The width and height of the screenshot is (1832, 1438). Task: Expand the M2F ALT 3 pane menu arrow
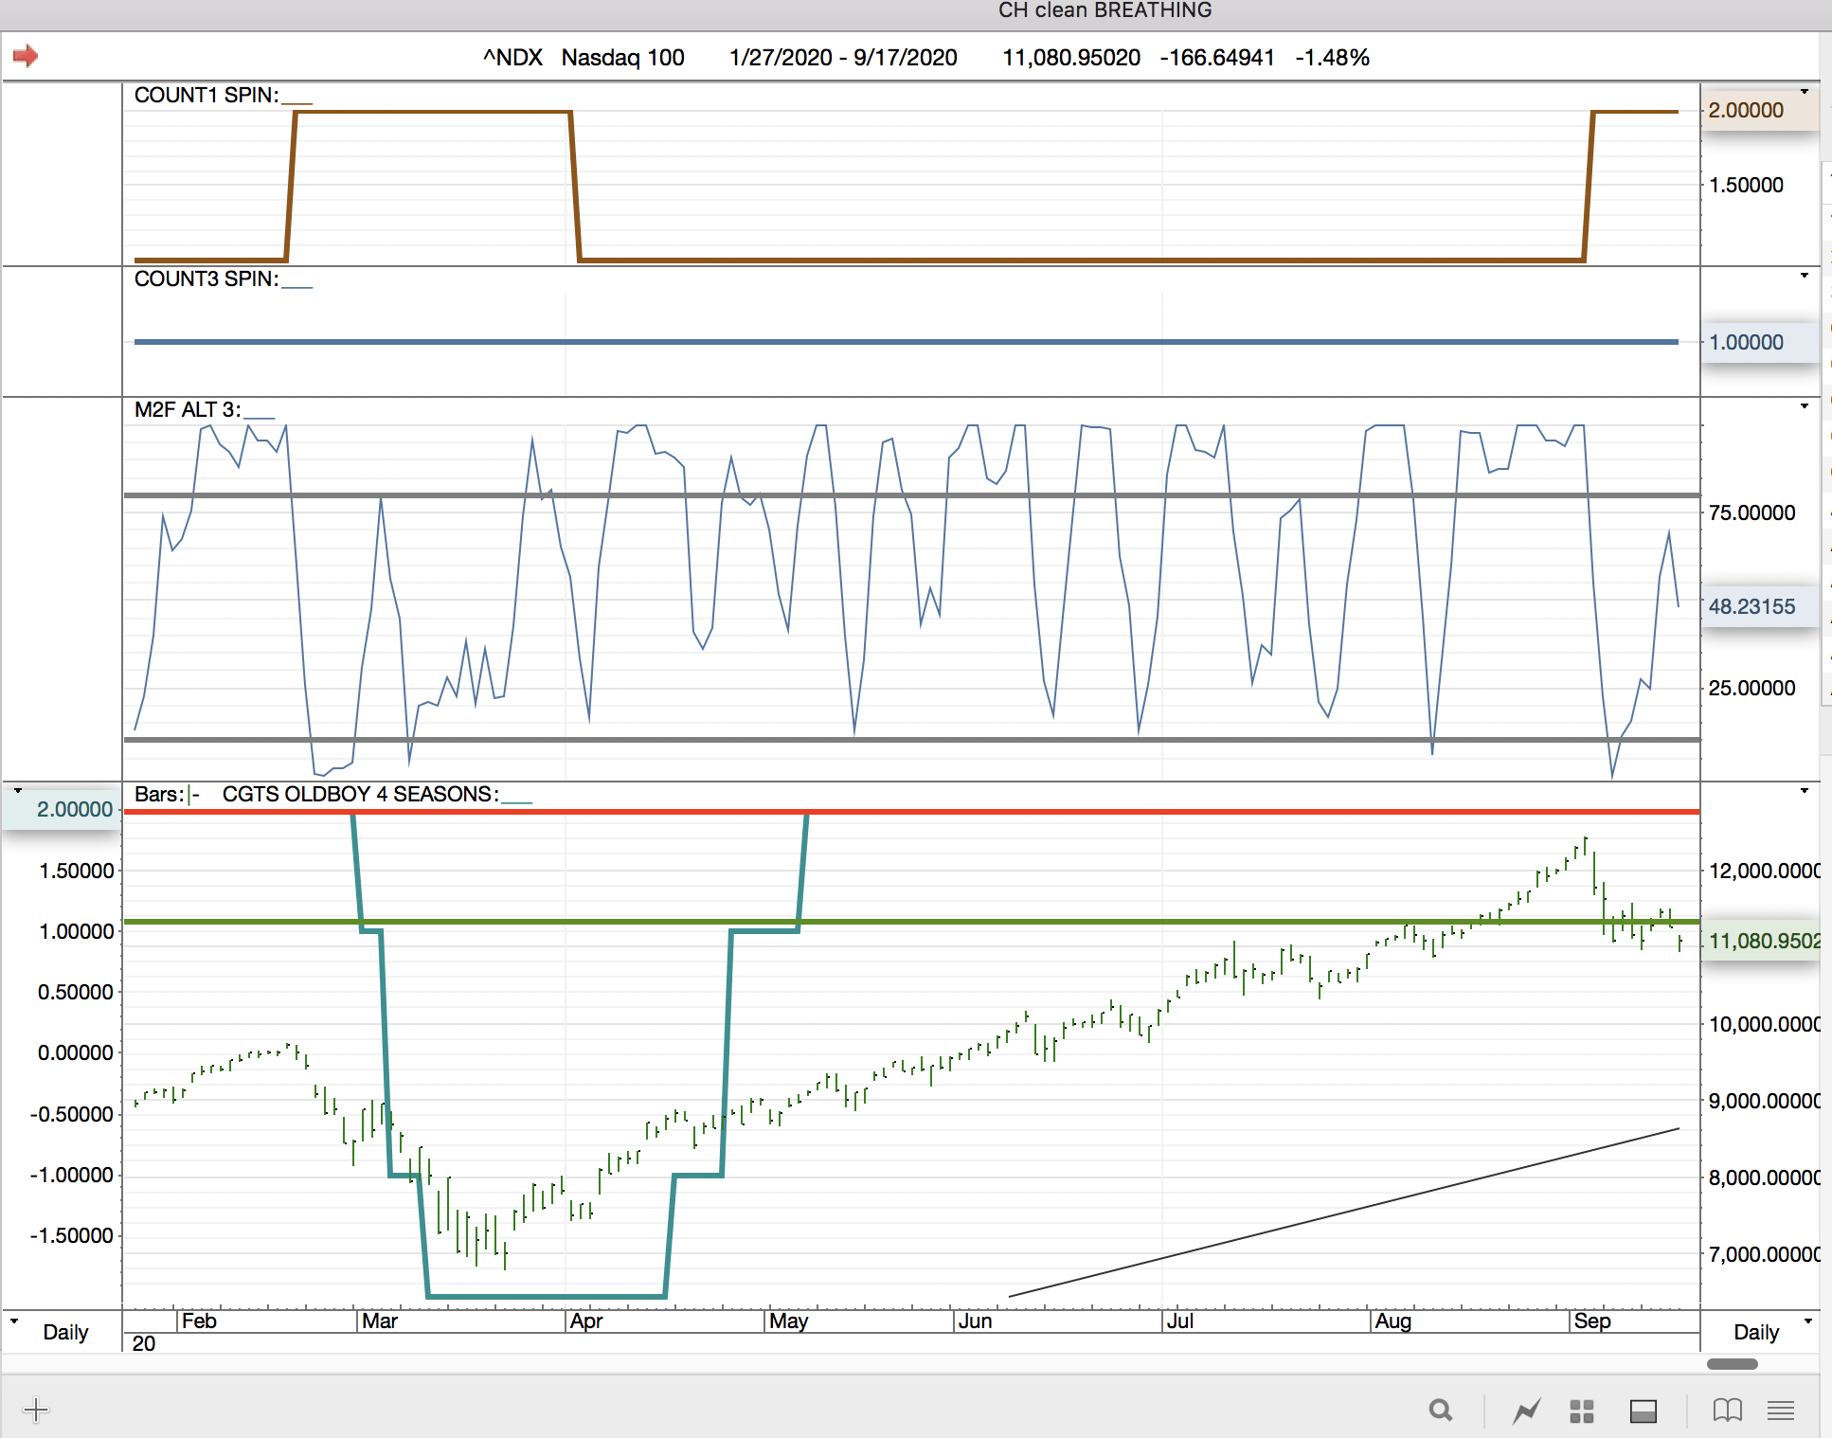pyautogui.click(x=1805, y=406)
